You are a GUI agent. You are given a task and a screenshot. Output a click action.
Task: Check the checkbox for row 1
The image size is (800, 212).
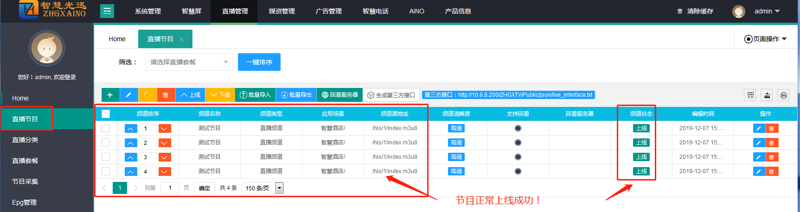(106, 128)
